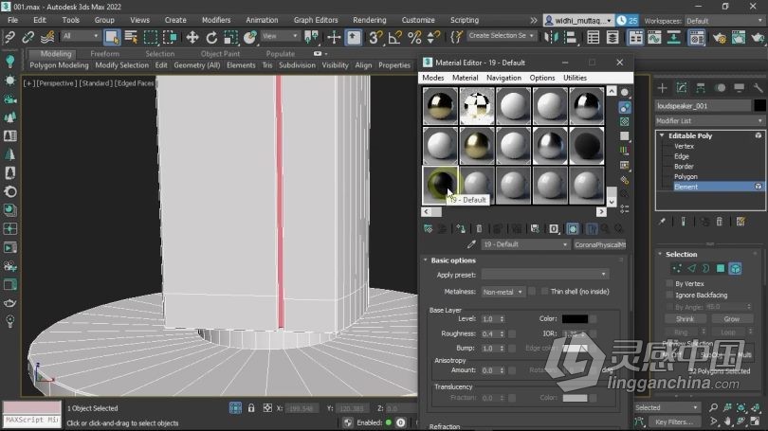Activate Polygon sub-object selection icon
Image resolution: width=768 pixels, height=431 pixels.
[721, 268]
